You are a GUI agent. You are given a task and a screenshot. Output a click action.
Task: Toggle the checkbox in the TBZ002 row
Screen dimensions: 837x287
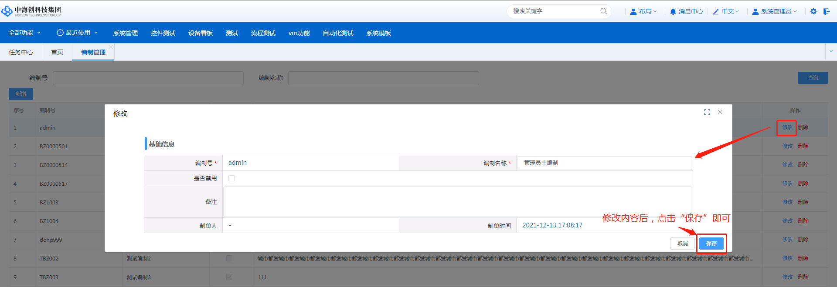(x=229, y=258)
